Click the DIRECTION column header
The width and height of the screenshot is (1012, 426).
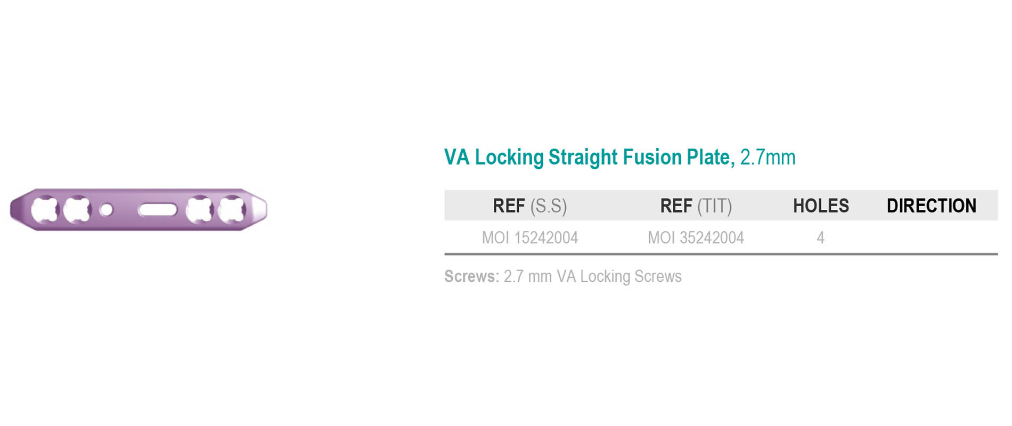932,206
